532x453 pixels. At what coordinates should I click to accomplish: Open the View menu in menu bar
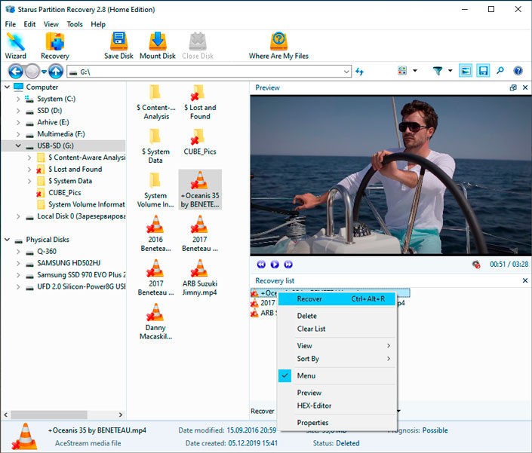[x=51, y=24]
